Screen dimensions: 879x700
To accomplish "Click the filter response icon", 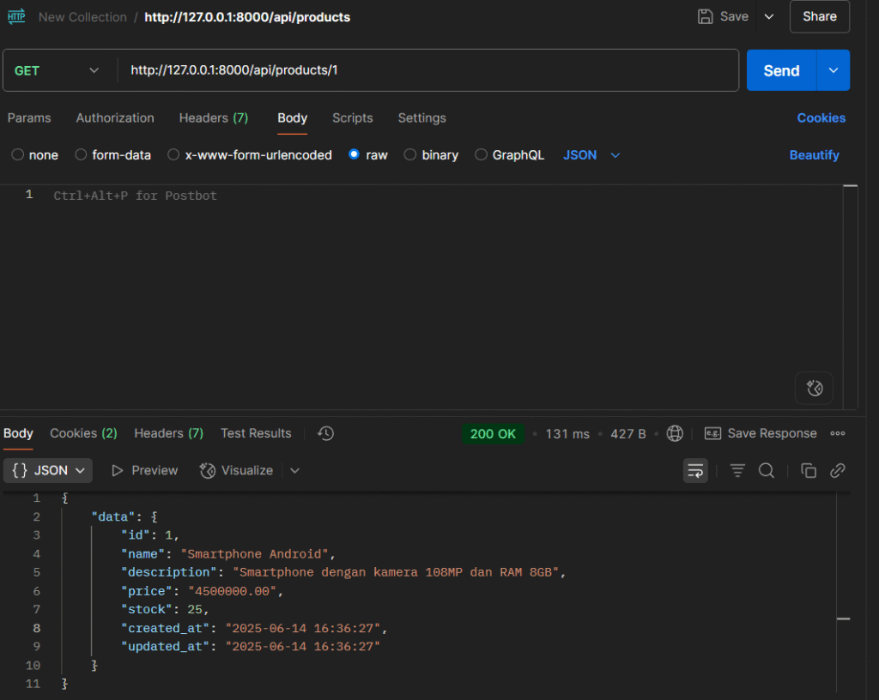I will [737, 470].
